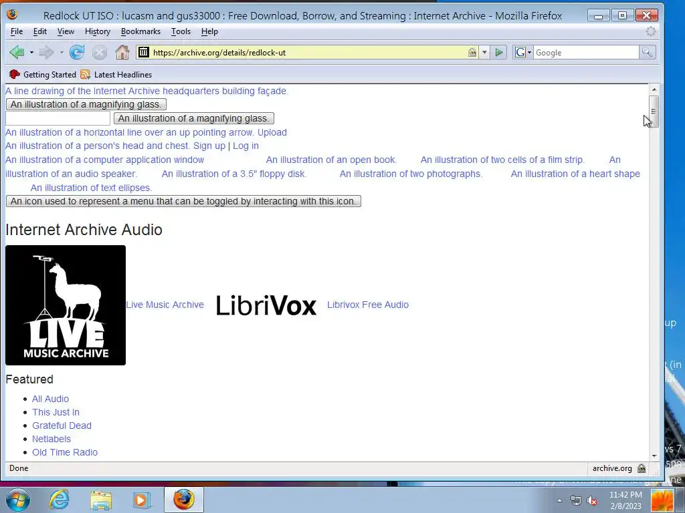Image resolution: width=685 pixels, height=513 pixels.
Task: Open the Grateful Dead link
Action: (62, 425)
